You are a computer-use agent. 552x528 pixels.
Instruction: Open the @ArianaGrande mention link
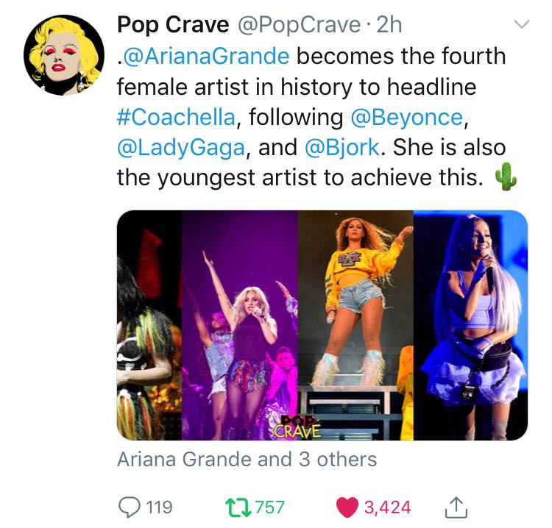tap(206, 57)
